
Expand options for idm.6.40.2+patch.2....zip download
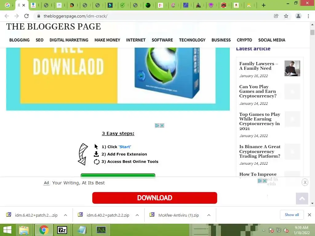click(66, 215)
